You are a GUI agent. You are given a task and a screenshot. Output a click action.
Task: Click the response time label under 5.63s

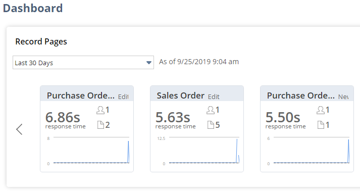[175, 126]
